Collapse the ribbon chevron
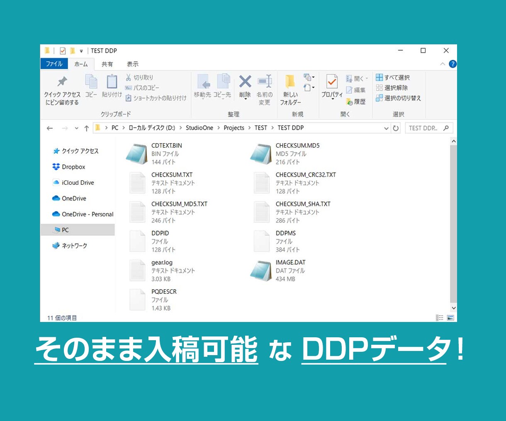Screen dimensions: 506x421 pyautogui.click(x=443, y=64)
